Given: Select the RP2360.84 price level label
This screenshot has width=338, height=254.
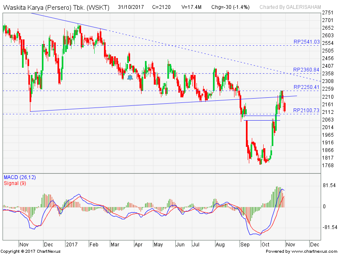Looking at the screenshot, I should pyautogui.click(x=307, y=70).
